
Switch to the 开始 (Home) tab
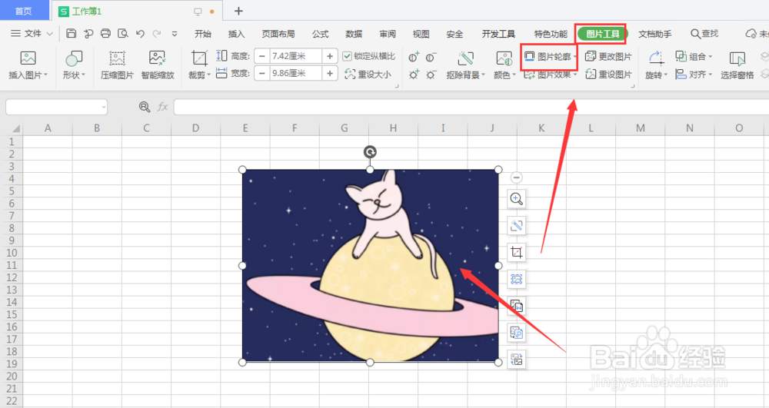(202, 34)
